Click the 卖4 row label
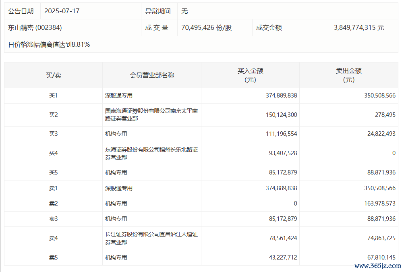 tap(53, 238)
